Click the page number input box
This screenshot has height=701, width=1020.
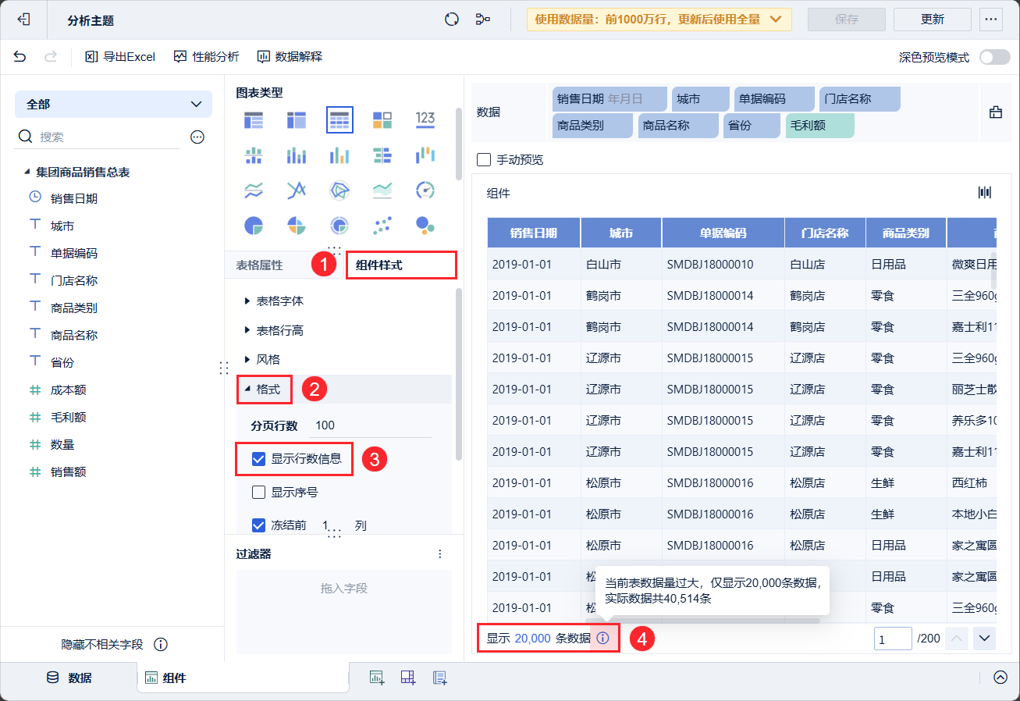894,639
